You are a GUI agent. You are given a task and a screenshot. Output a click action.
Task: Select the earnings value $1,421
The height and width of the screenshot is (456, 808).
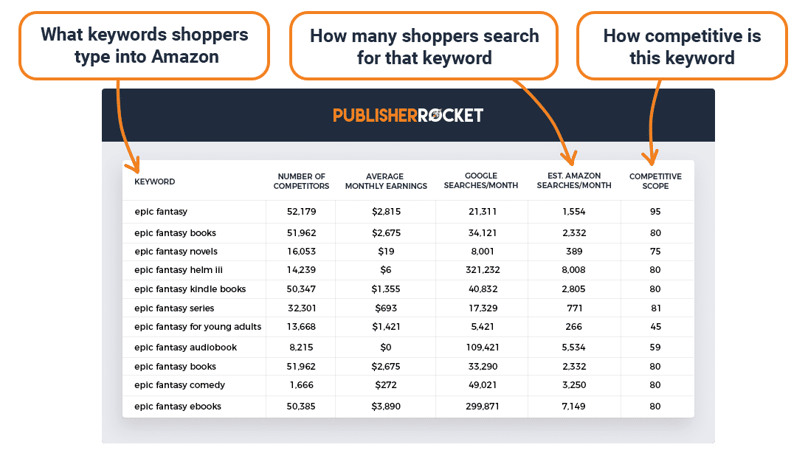tap(386, 327)
